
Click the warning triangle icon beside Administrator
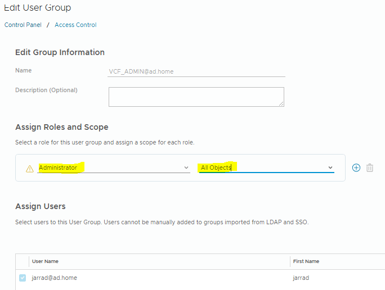pyautogui.click(x=30, y=169)
